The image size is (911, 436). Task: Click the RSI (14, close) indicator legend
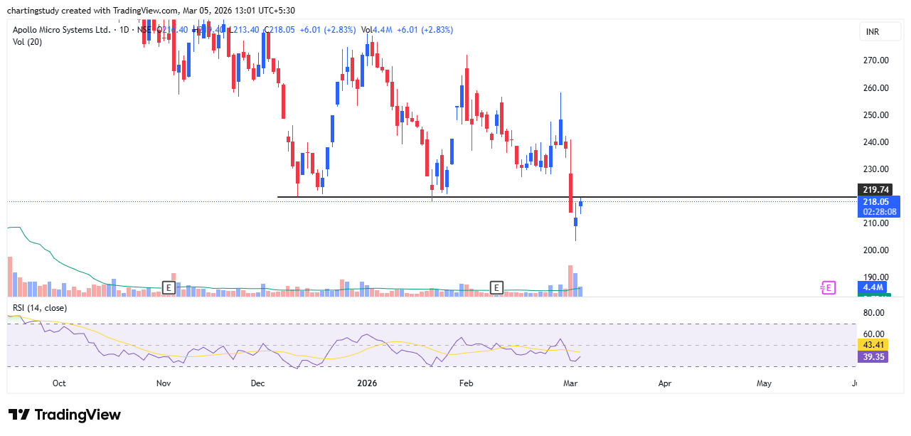(40, 307)
